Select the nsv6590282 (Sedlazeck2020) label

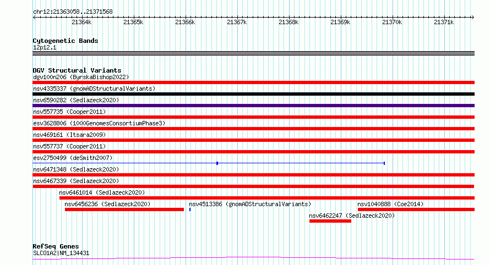pyautogui.click(x=76, y=100)
